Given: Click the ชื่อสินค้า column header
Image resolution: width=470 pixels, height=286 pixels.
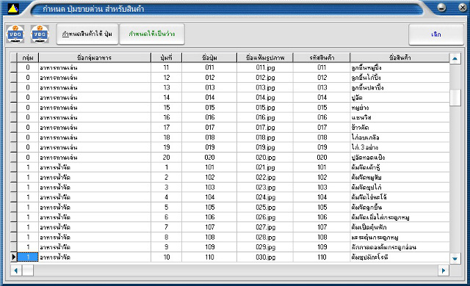Looking at the screenshot, I should [x=399, y=58].
